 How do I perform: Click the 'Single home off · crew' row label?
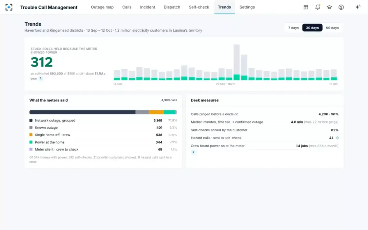(x=52, y=135)
